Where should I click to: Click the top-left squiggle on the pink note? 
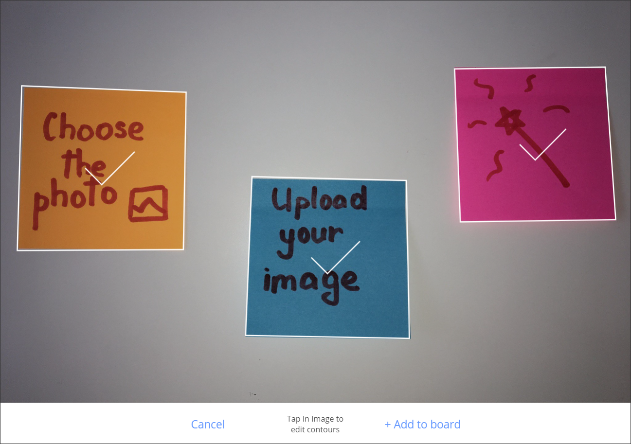pos(485,88)
